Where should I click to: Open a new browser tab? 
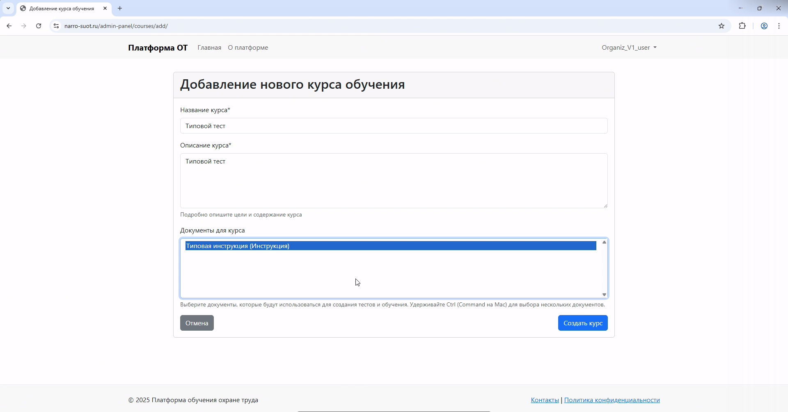click(x=119, y=8)
